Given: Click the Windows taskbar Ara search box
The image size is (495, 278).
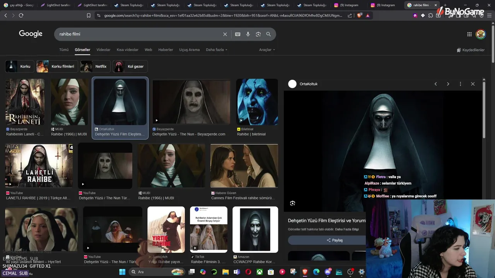Looking at the screenshot, I should tap(157, 272).
